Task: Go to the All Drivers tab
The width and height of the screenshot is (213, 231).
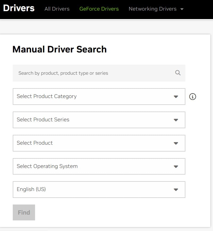Action: tap(57, 9)
